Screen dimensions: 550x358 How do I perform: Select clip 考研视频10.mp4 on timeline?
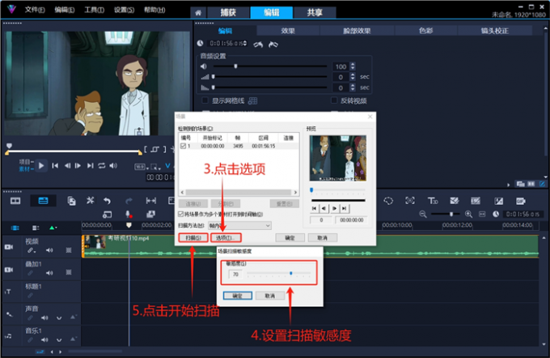[x=311, y=246]
